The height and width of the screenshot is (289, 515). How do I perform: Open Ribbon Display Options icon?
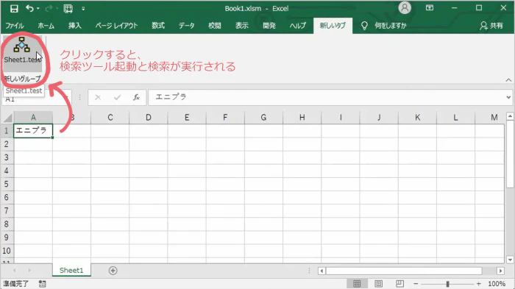click(430, 8)
